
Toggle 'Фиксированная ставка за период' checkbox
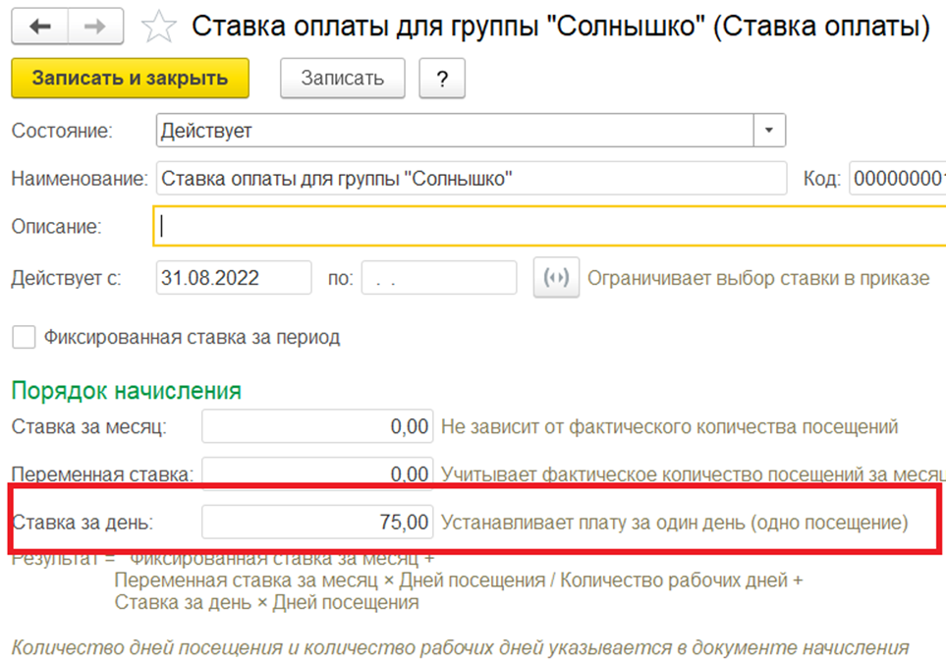25,337
